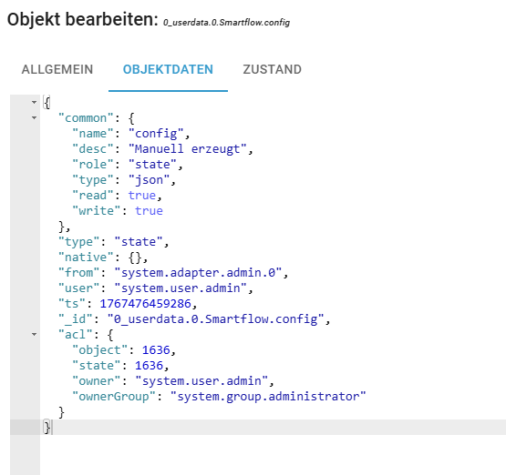Click the title ID 0_userdata.0.Smartflow.config

tap(226, 22)
